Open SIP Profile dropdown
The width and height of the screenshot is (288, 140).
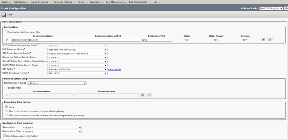[x=77, y=69]
